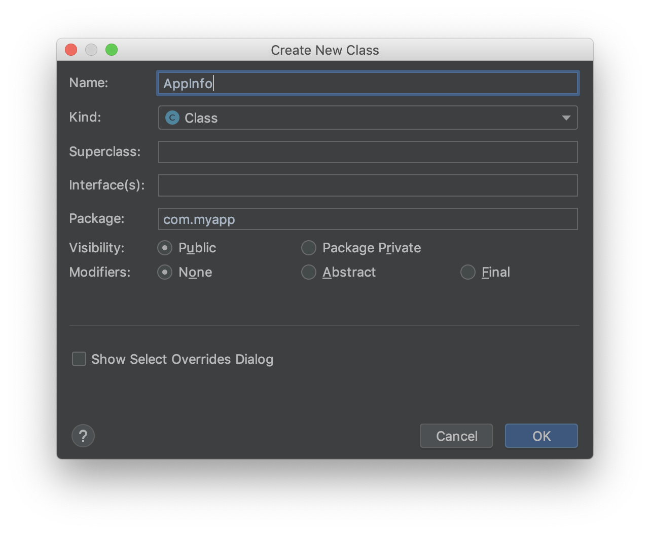Viewport: 650px width, 534px height.
Task: Confirm with the OK button
Action: 541,436
